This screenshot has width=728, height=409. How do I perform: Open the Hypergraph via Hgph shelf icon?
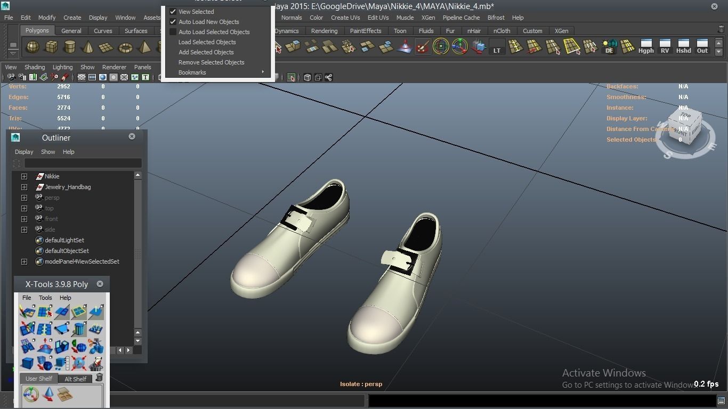pyautogui.click(x=646, y=46)
